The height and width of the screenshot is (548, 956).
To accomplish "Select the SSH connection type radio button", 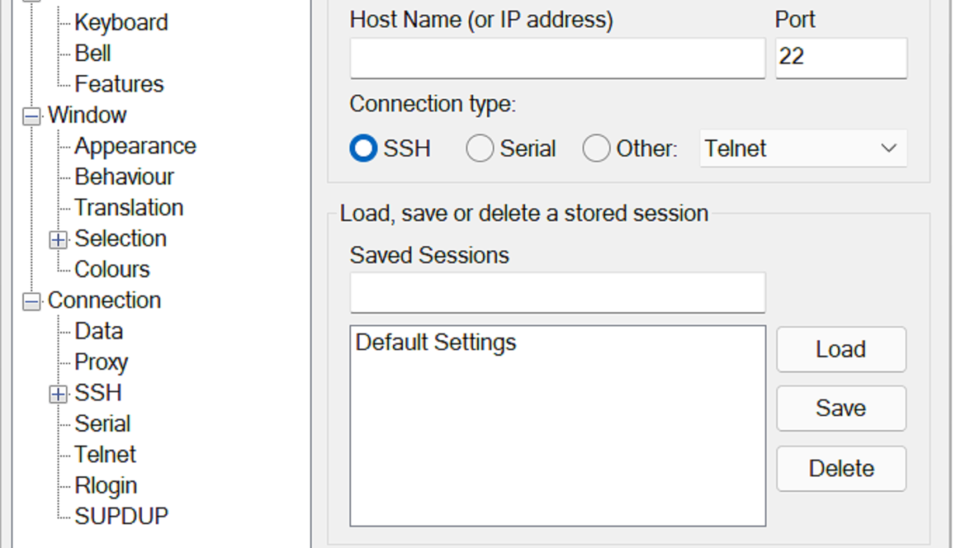I will pyautogui.click(x=363, y=149).
